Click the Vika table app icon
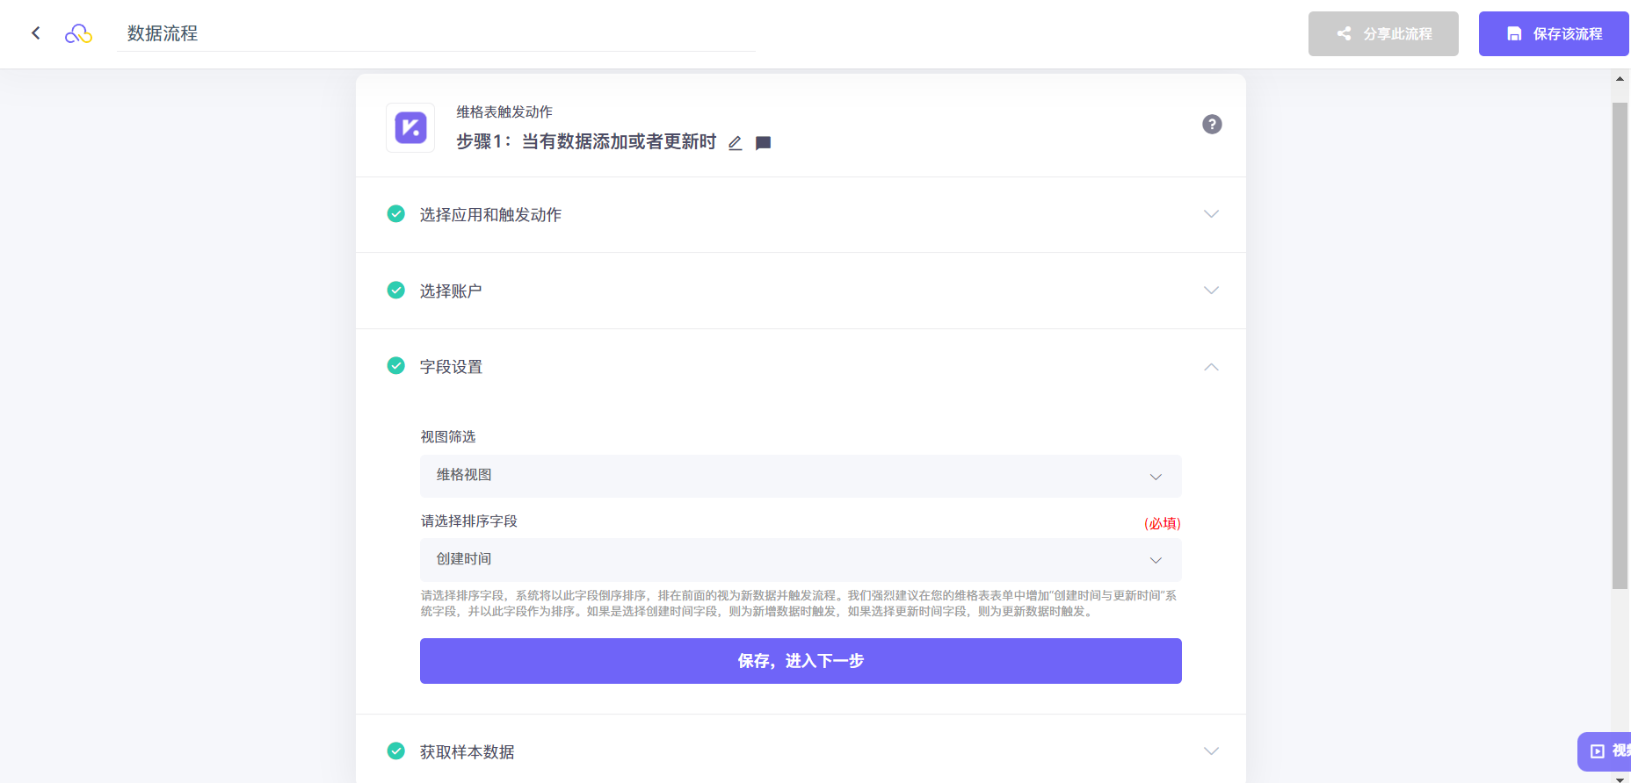The width and height of the screenshot is (1631, 783). tap(410, 128)
